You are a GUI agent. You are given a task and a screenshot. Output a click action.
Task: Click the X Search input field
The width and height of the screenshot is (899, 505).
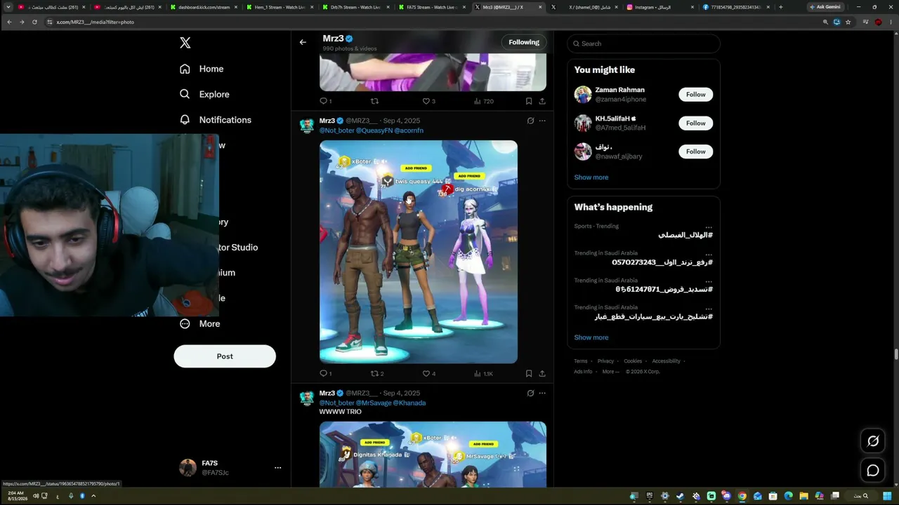coord(643,43)
